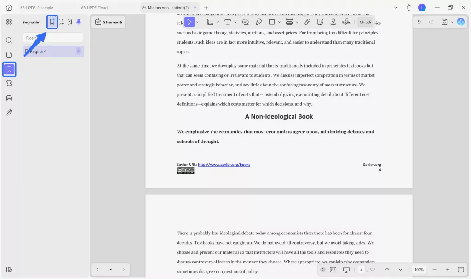Expand the shape tool dropdown arrow
Screen dimensions: 471x279
[279, 22]
